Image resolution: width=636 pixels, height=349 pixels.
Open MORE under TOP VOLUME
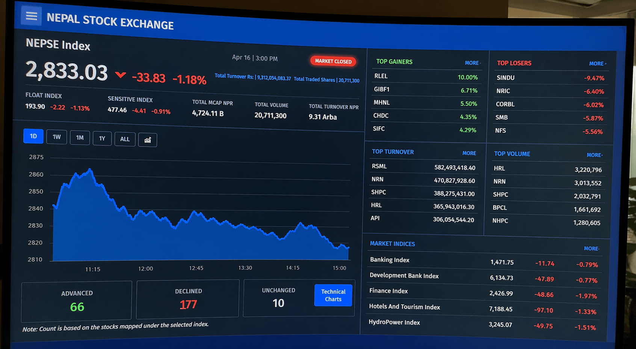pos(594,155)
